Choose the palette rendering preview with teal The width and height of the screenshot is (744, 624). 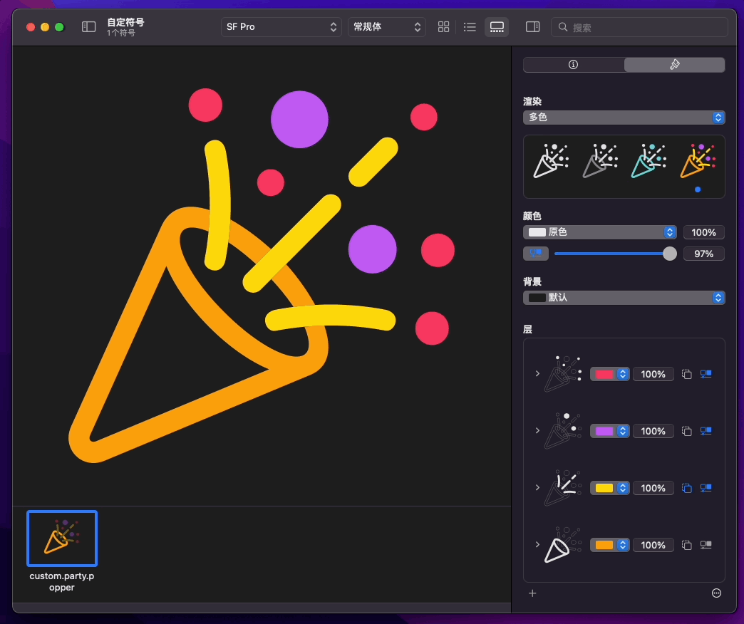click(649, 161)
